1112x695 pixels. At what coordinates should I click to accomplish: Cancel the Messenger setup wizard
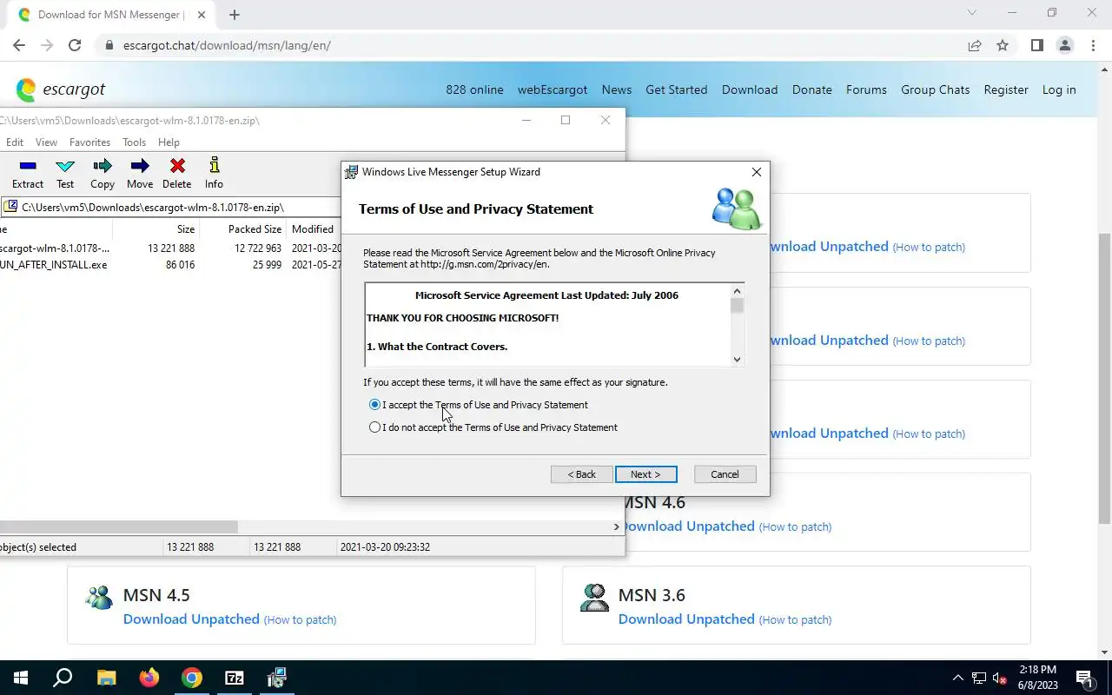(x=725, y=474)
